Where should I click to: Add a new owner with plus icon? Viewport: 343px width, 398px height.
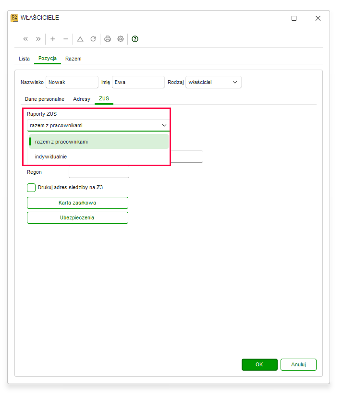pyautogui.click(x=53, y=39)
